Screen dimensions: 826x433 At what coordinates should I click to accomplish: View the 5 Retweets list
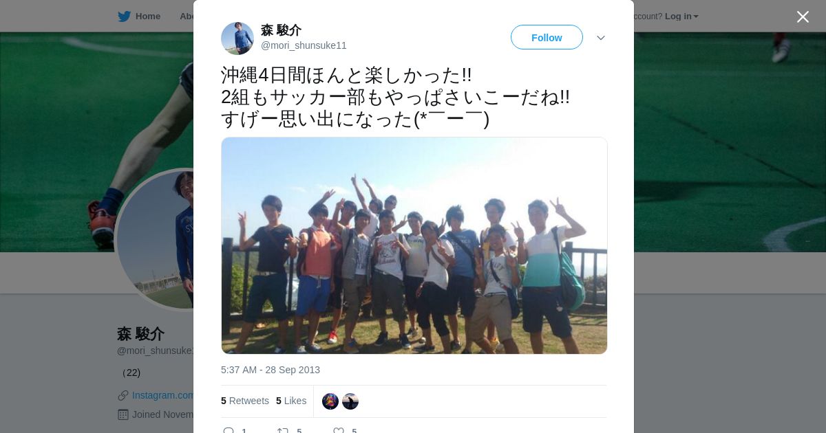(x=245, y=401)
